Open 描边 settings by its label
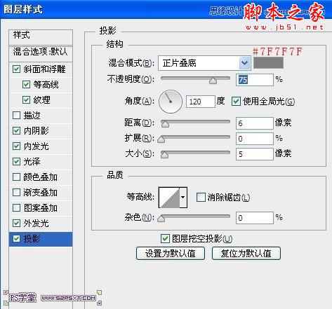This screenshot has height=309, width=332. [x=32, y=116]
